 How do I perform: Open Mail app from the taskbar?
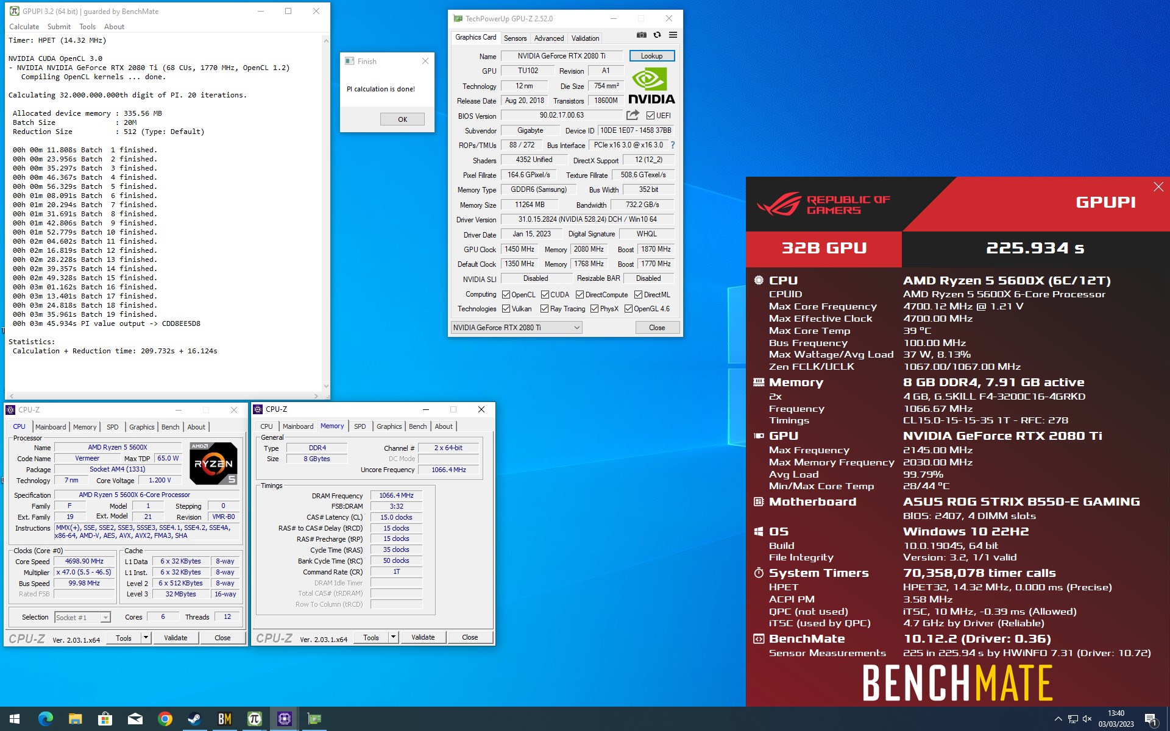pyautogui.click(x=135, y=719)
